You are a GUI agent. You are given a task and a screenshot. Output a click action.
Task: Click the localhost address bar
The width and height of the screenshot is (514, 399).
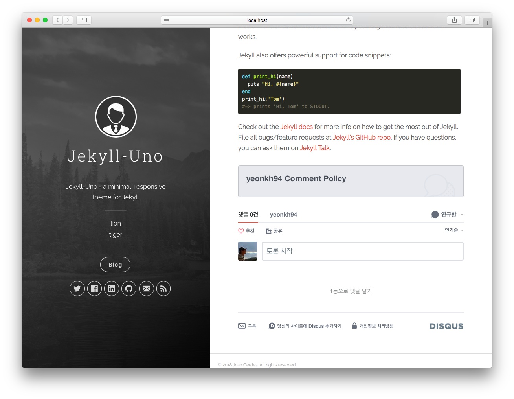click(257, 20)
